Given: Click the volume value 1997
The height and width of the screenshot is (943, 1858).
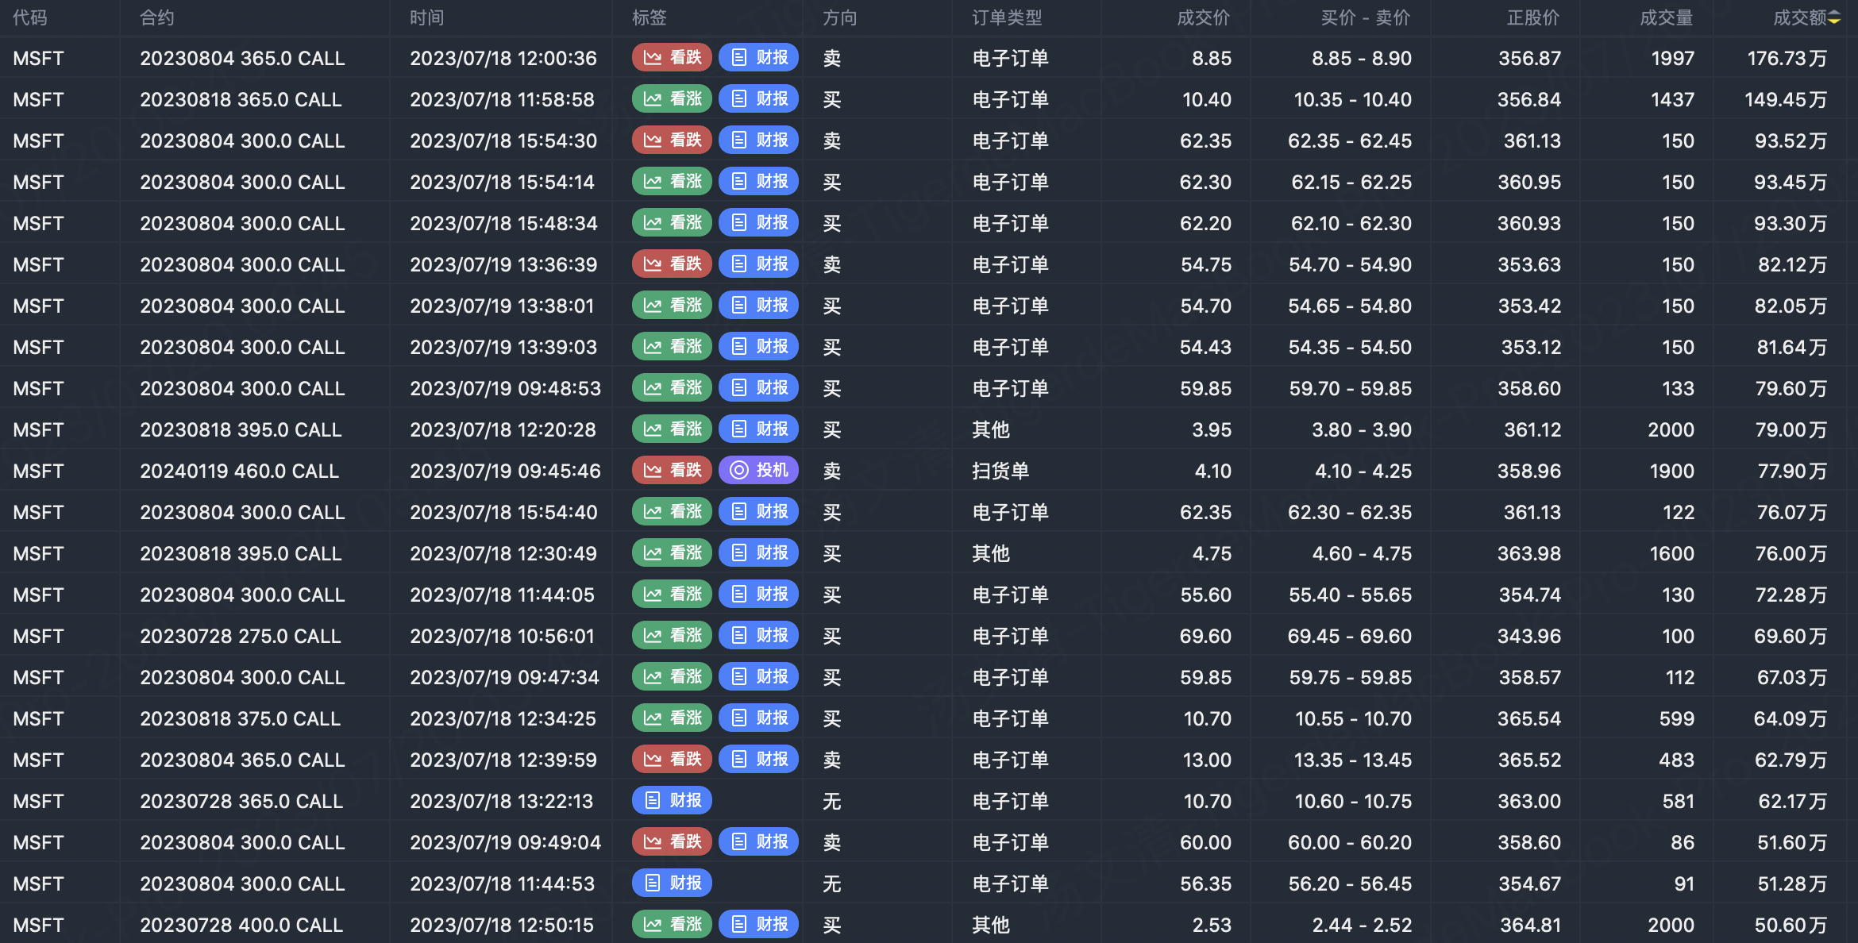Looking at the screenshot, I should click(1672, 58).
